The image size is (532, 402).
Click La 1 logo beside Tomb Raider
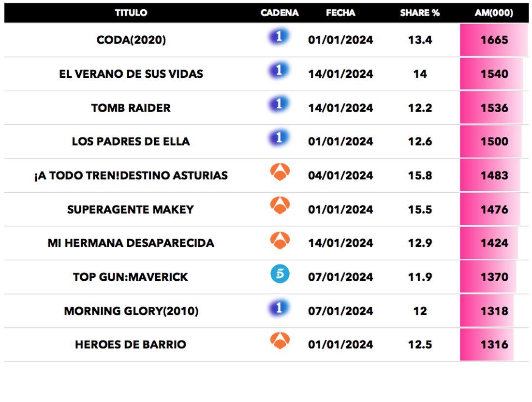[x=279, y=105]
